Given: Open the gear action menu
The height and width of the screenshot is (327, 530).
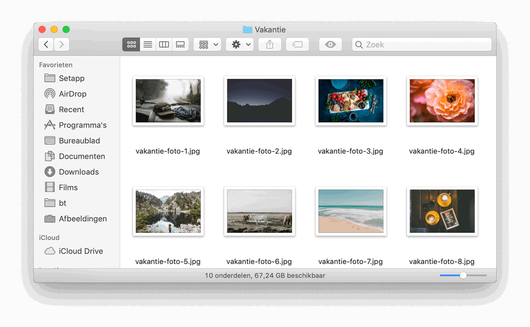Looking at the screenshot, I should tap(240, 44).
